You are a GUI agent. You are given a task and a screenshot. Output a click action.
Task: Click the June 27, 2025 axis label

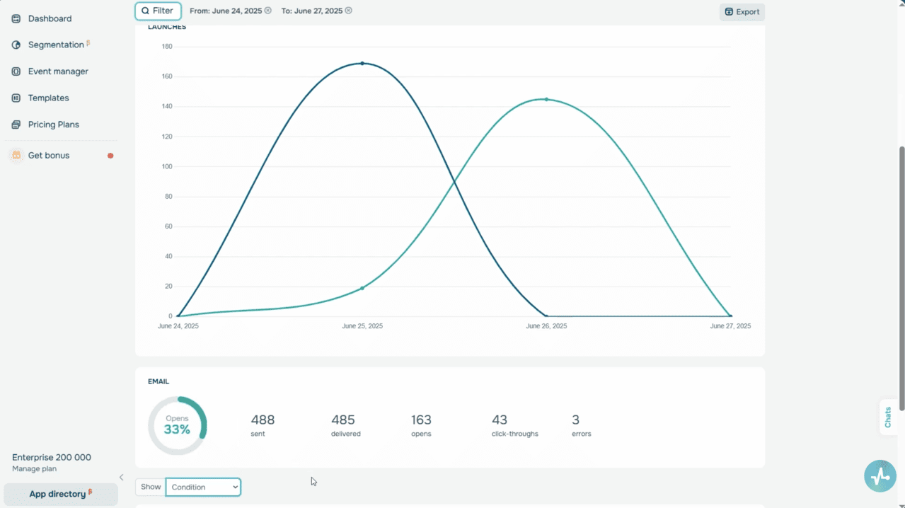(730, 326)
